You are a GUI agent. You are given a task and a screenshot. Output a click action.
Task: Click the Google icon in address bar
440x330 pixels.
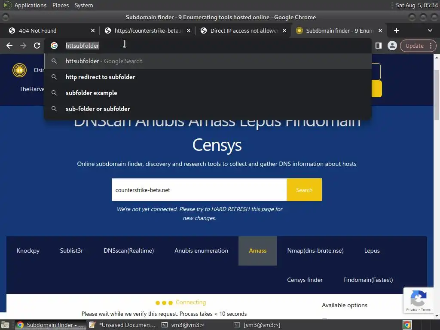pyautogui.click(x=54, y=46)
